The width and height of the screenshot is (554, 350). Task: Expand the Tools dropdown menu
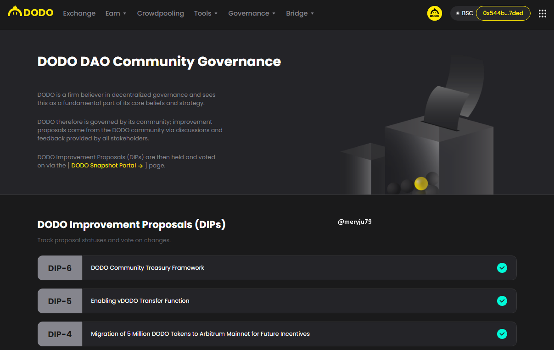(x=206, y=13)
